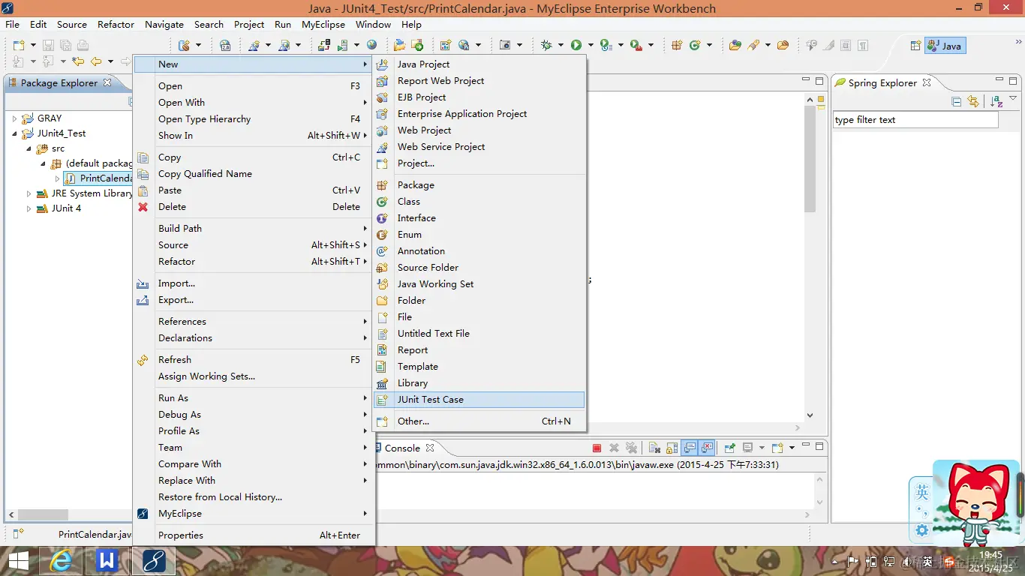Collapse the JUnit4_Test project node

[x=14, y=133]
